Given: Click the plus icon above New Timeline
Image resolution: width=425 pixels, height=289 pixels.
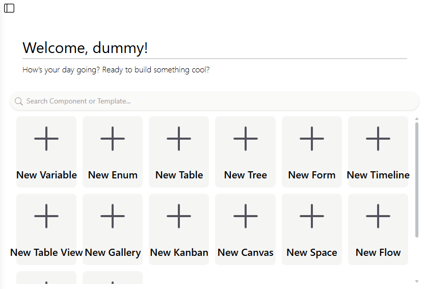Looking at the screenshot, I should click(x=378, y=139).
